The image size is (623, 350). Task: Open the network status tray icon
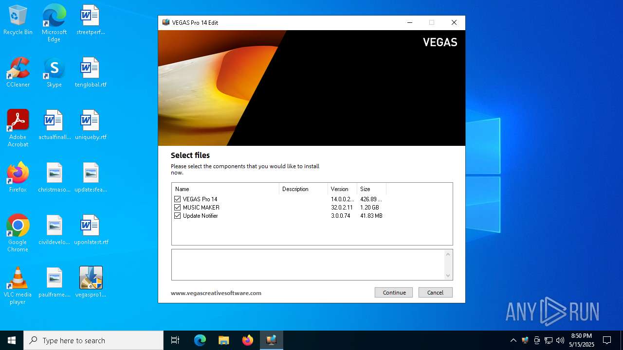[549, 340]
